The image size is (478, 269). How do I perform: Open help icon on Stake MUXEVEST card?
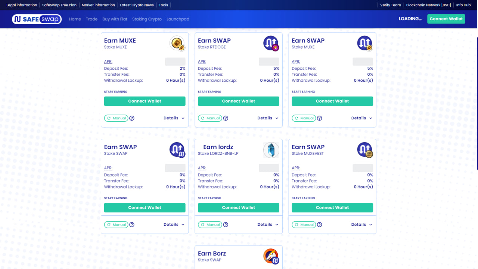(x=319, y=225)
